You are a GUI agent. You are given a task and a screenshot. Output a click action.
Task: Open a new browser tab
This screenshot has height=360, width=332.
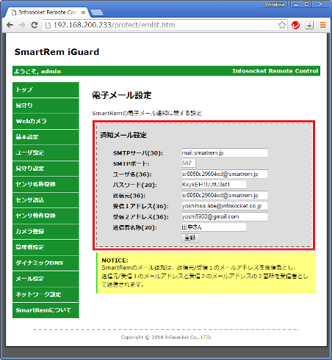coord(97,12)
